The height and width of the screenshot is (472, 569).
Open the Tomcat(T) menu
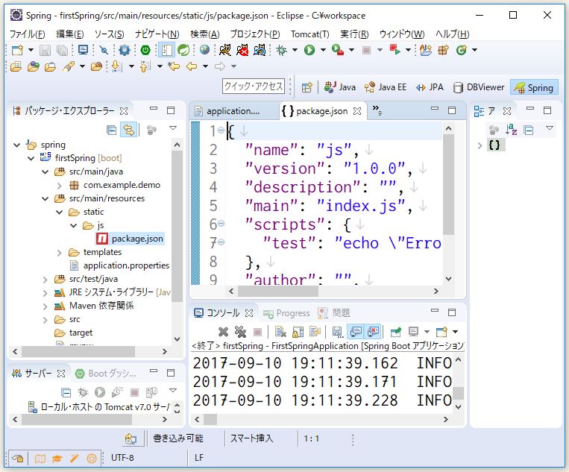(x=310, y=34)
